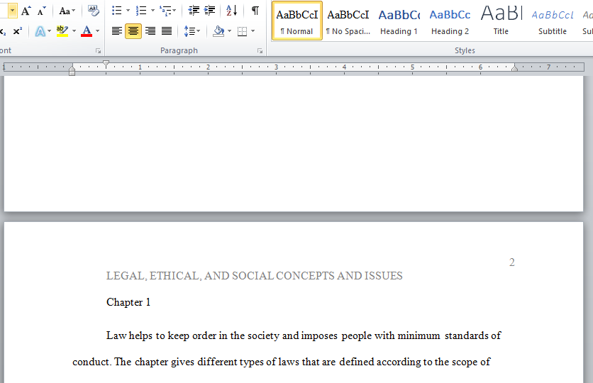Screen dimensions: 593x383
Task: Toggle Show/Hide paragraph marks
Action: coord(255,11)
